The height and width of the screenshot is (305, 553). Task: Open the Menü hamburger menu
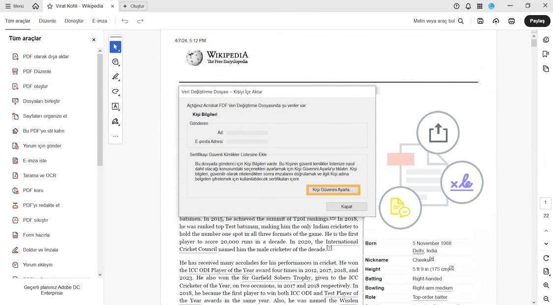14,6
